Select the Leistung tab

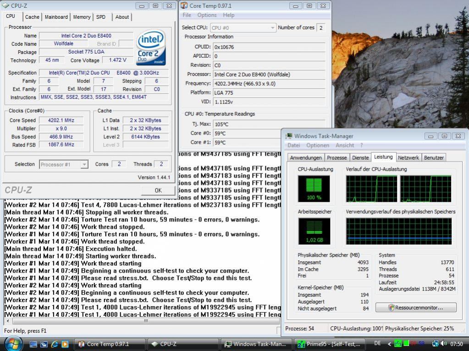(383, 157)
